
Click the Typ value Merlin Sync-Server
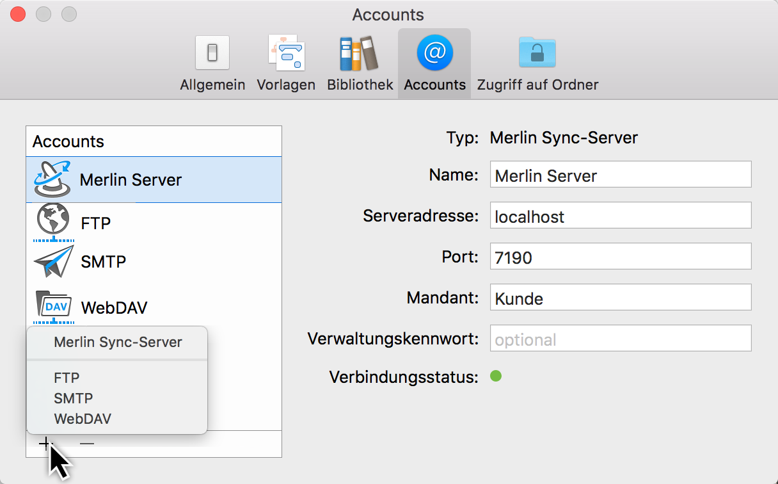click(564, 138)
